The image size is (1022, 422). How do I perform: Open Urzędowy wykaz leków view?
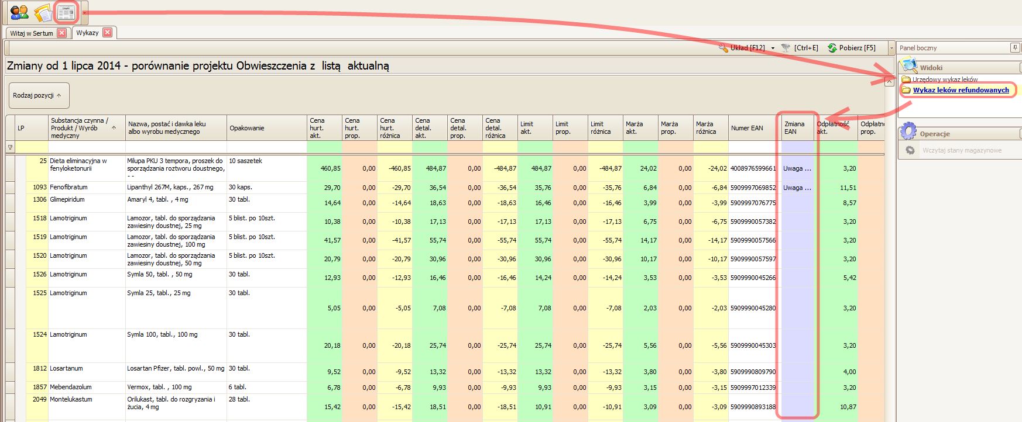(x=945, y=79)
